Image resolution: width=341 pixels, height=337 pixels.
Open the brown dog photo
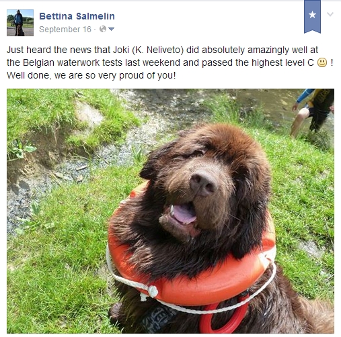(x=170, y=211)
